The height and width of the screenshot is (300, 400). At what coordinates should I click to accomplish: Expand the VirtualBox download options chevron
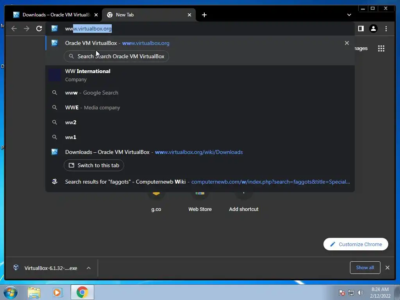pos(89,268)
